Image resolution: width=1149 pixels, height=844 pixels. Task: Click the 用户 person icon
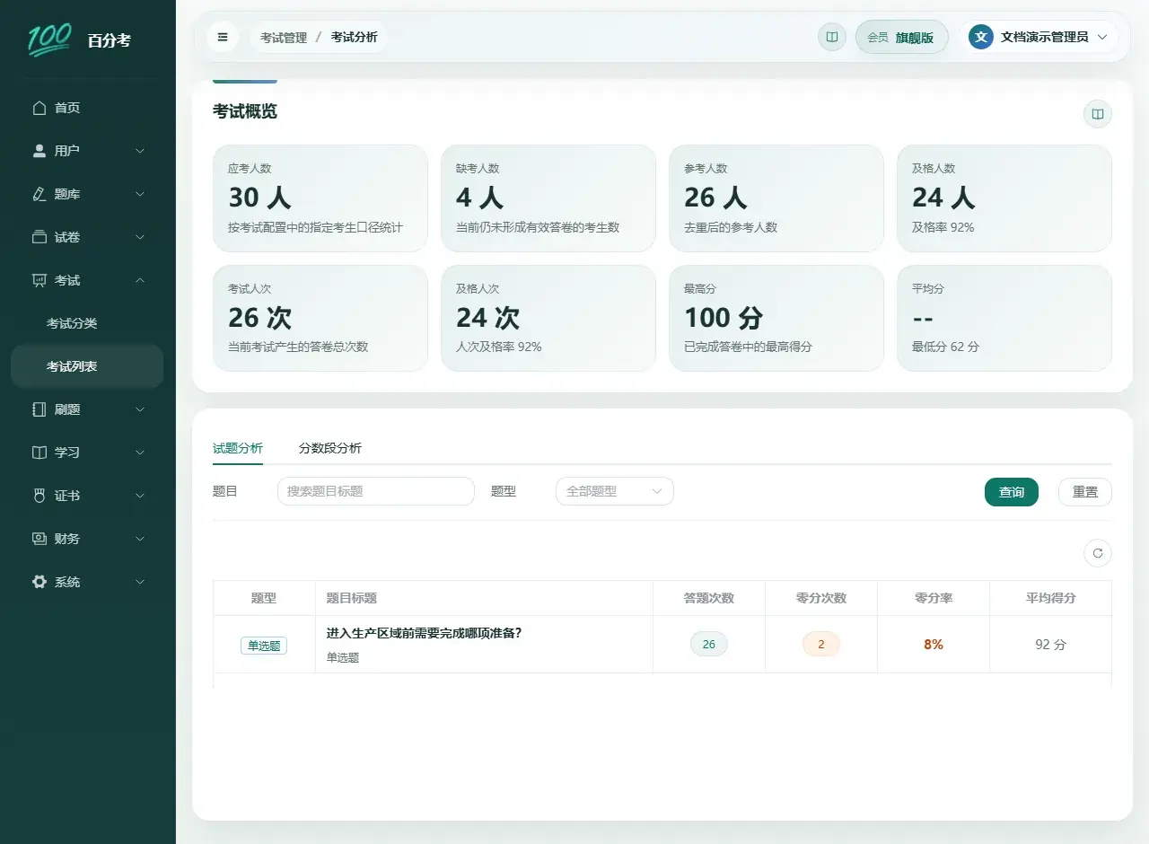tap(39, 151)
